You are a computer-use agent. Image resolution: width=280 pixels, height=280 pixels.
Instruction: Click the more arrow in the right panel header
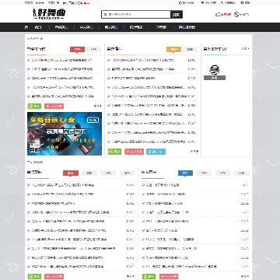(246, 48)
